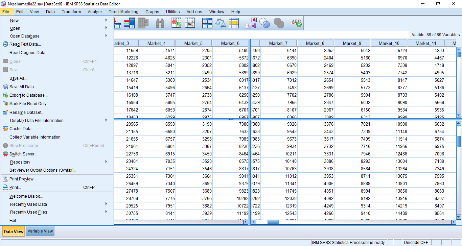Click the Select Cases toolbar icon

point(234,23)
